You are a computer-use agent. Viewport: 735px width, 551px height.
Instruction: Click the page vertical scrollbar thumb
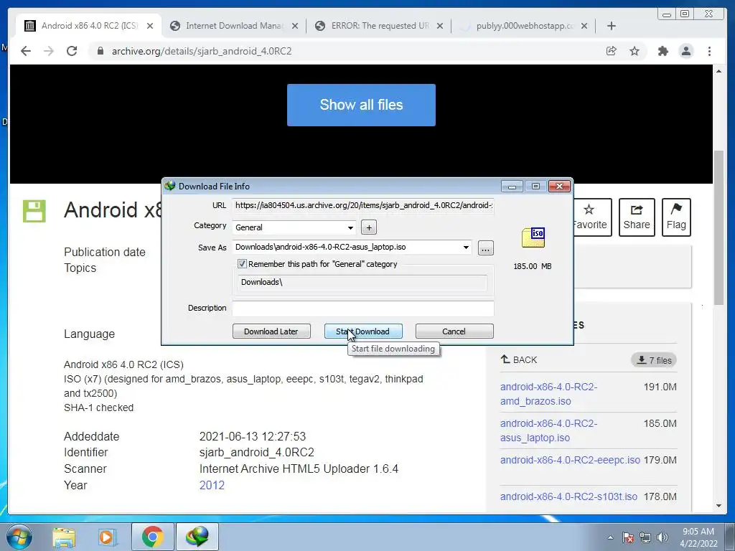click(x=718, y=227)
